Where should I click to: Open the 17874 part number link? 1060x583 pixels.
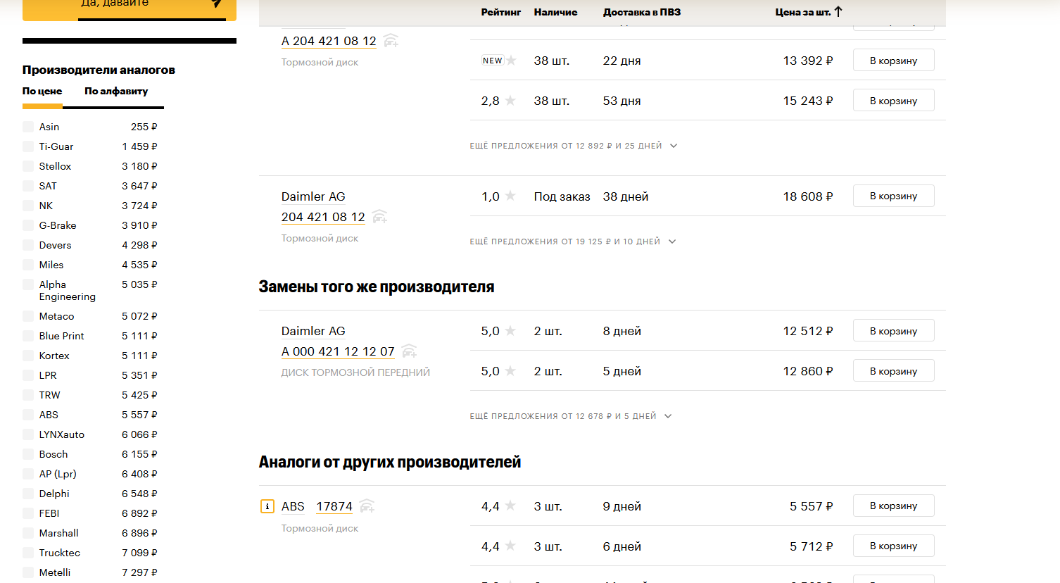pyautogui.click(x=334, y=506)
